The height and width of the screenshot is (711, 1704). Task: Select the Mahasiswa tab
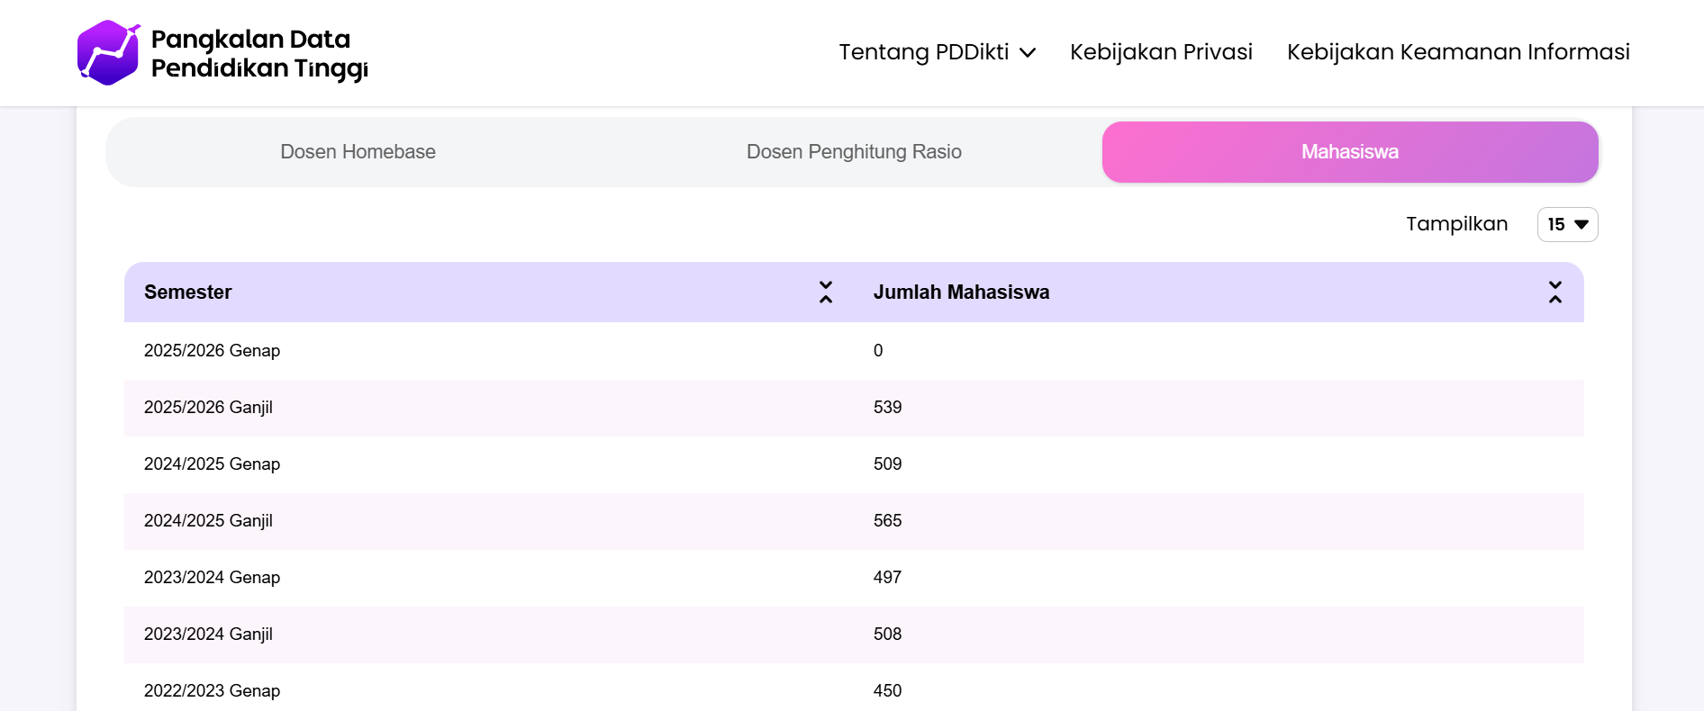tap(1349, 152)
